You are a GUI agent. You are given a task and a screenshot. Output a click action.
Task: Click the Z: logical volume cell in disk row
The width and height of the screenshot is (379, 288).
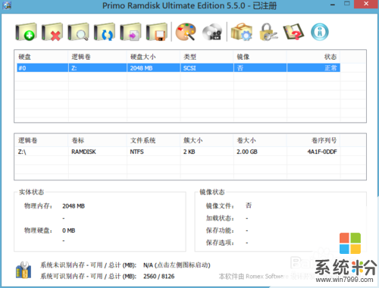[x=98, y=68]
